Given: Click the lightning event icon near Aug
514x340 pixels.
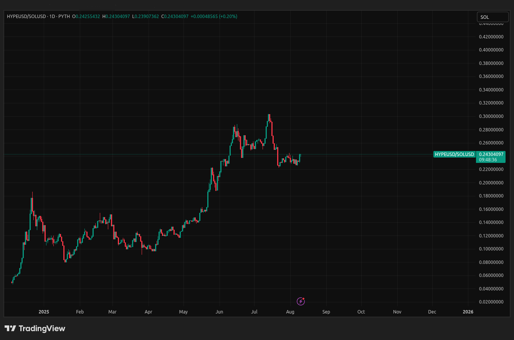Looking at the screenshot, I should click(301, 301).
